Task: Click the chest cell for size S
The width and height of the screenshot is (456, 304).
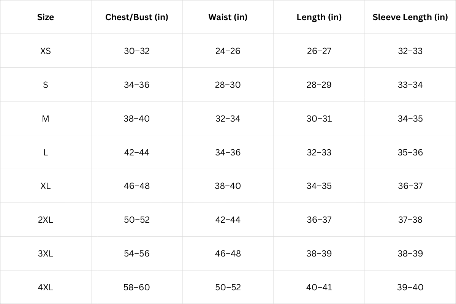Action: click(137, 85)
